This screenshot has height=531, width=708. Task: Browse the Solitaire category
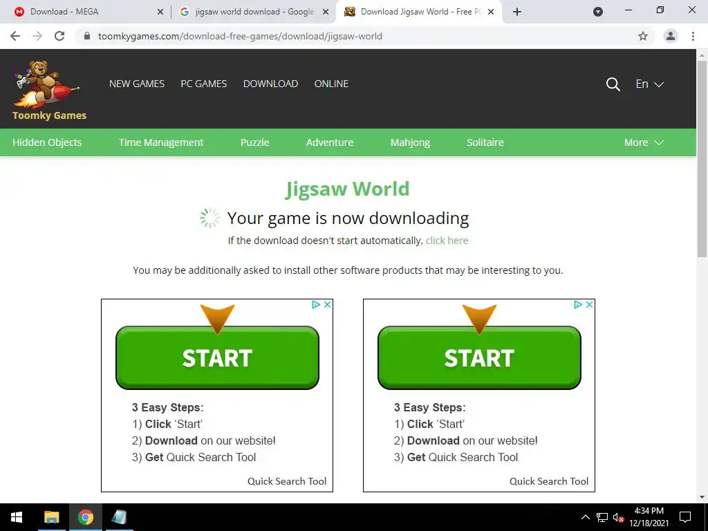[485, 142]
